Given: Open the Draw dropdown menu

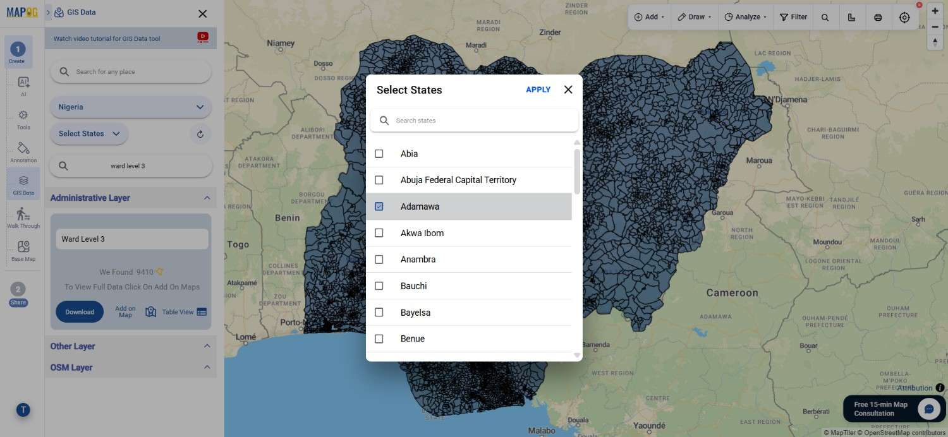Looking at the screenshot, I should [694, 17].
